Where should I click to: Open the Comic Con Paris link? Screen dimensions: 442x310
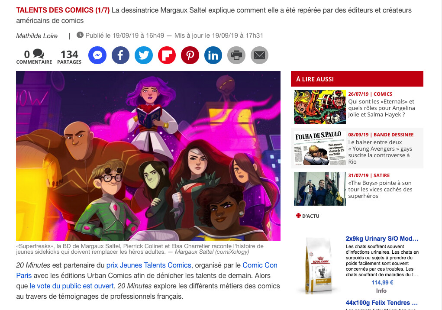(147, 270)
